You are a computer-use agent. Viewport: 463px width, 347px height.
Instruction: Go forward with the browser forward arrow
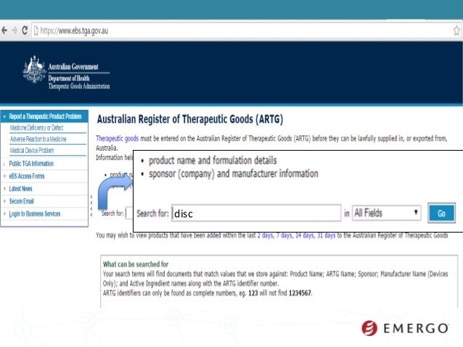click(15, 30)
